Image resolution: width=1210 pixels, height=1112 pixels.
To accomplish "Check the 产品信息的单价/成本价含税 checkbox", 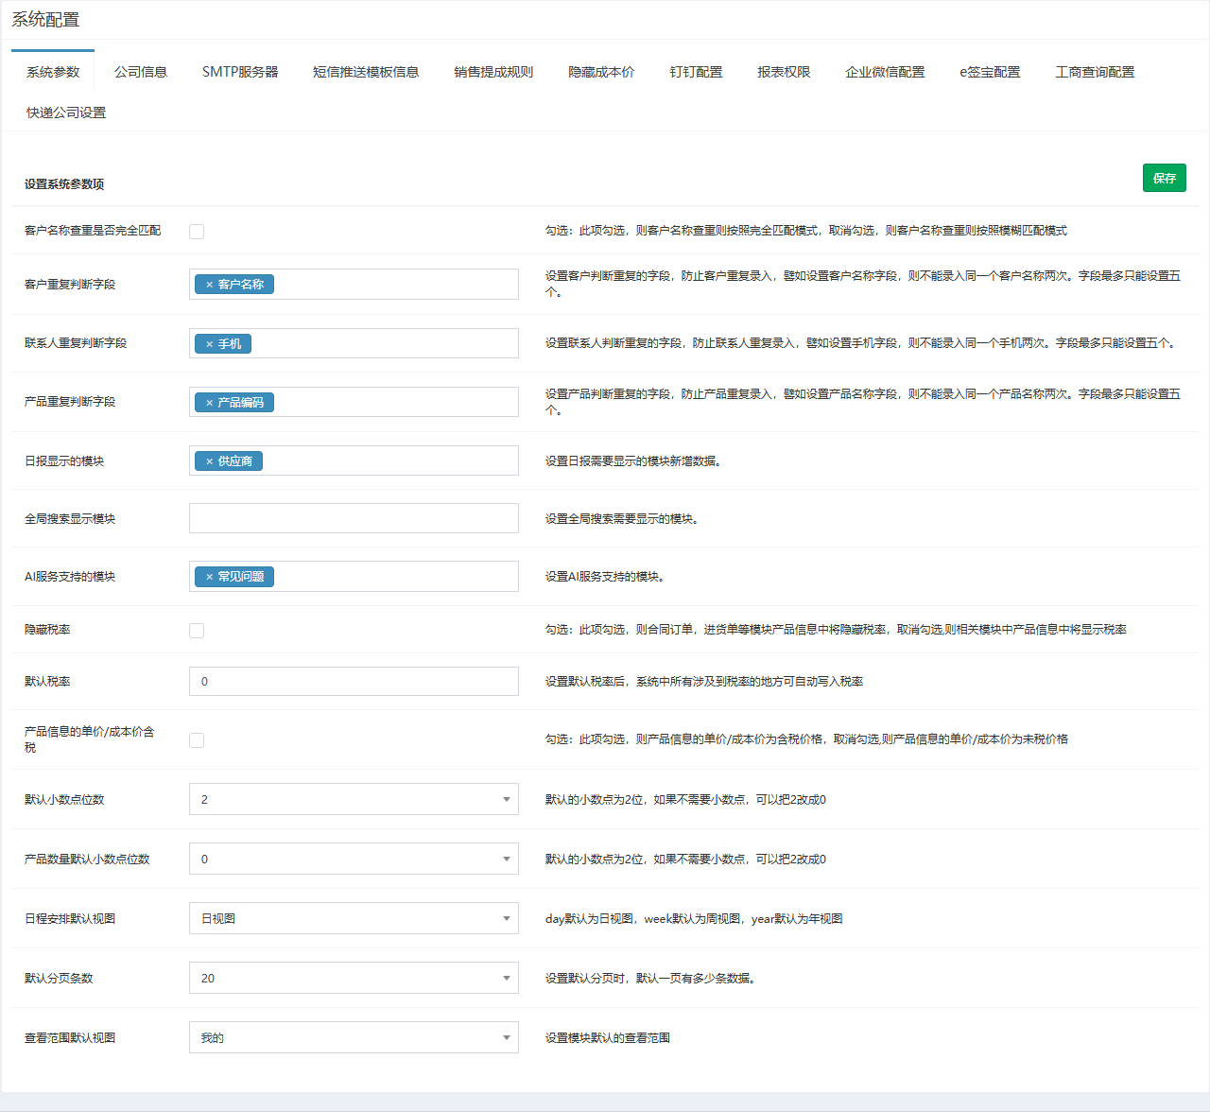I will [197, 740].
